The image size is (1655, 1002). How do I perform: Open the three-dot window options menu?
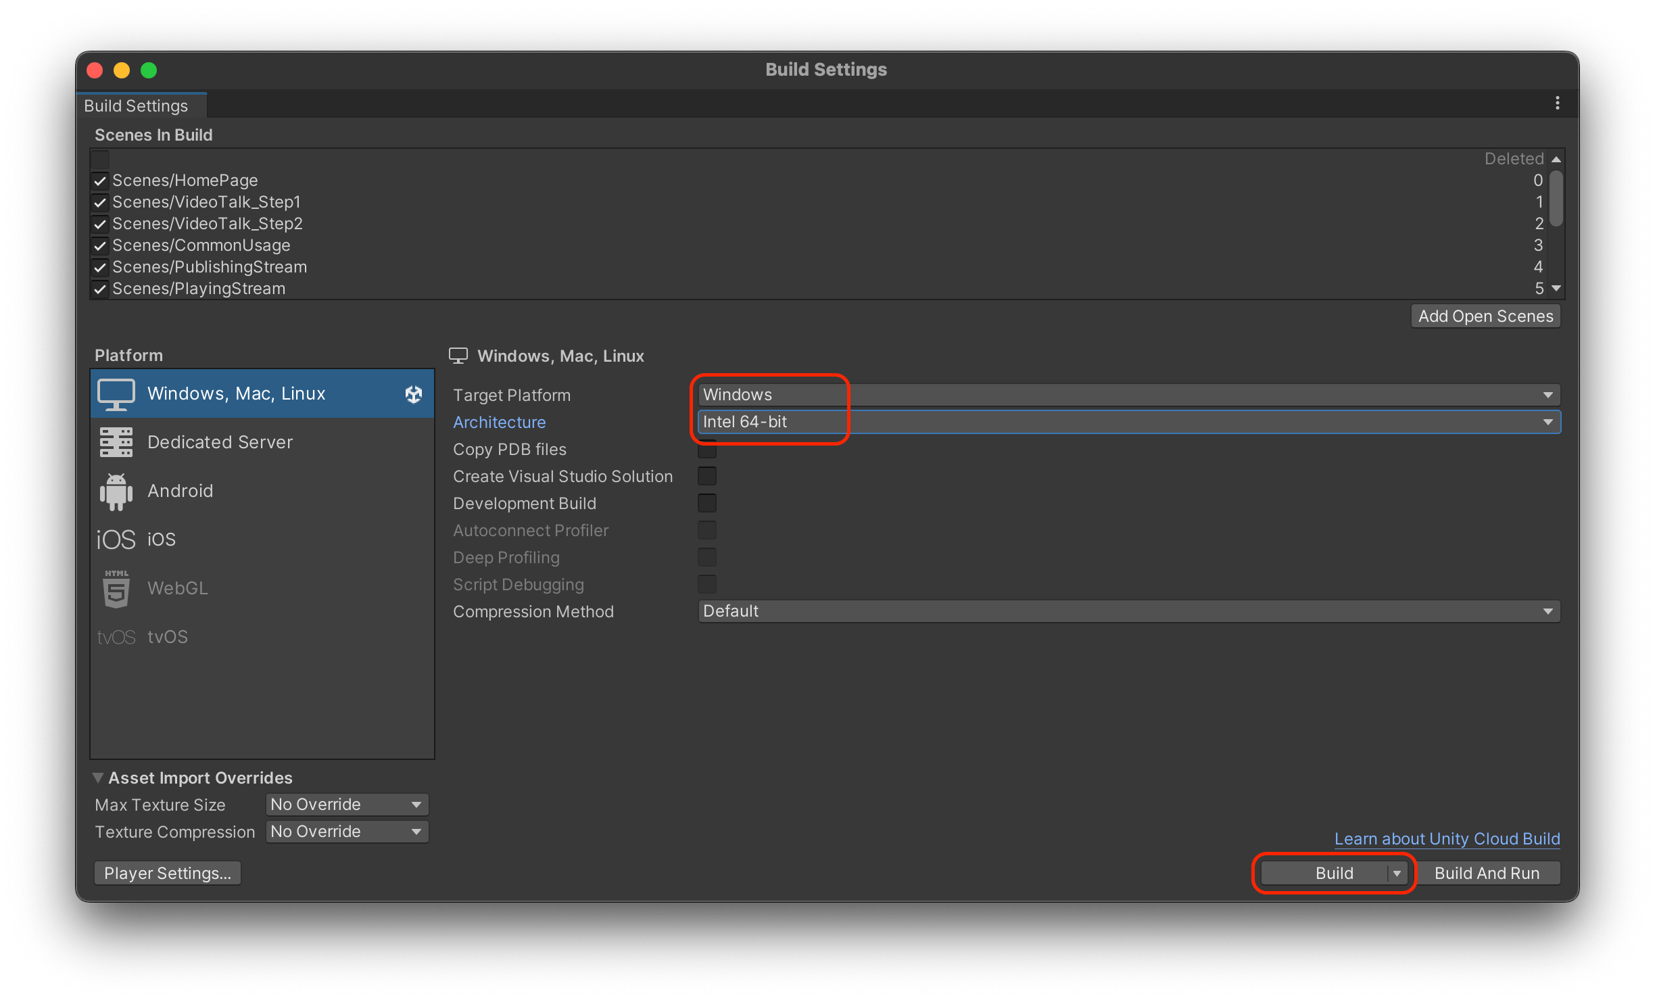1557,103
